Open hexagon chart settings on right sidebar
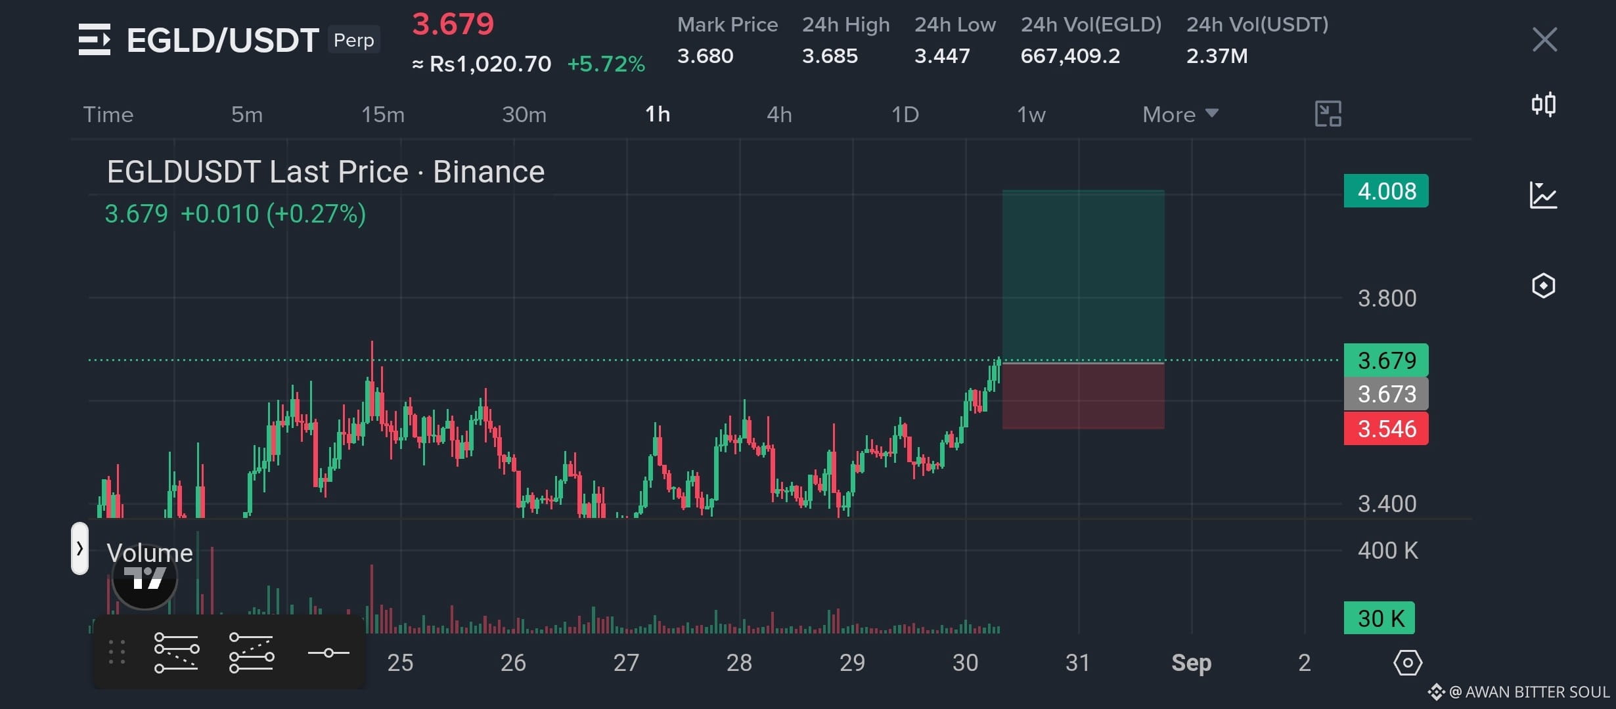This screenshot has height=709, width=1616. (1543, 286)
